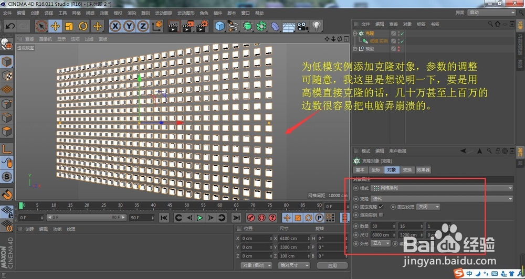Click the X size field 6100 cm
The image size is (525, 279).
[295, 238]
